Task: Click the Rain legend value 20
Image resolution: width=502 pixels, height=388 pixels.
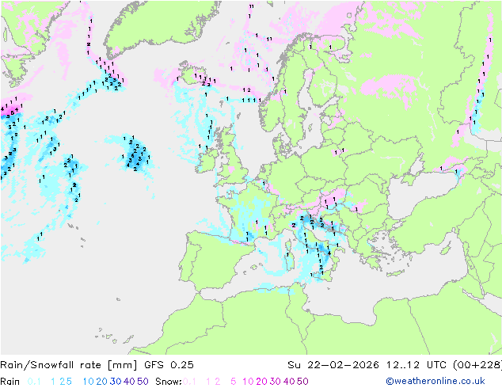Action: click(101, 382)
